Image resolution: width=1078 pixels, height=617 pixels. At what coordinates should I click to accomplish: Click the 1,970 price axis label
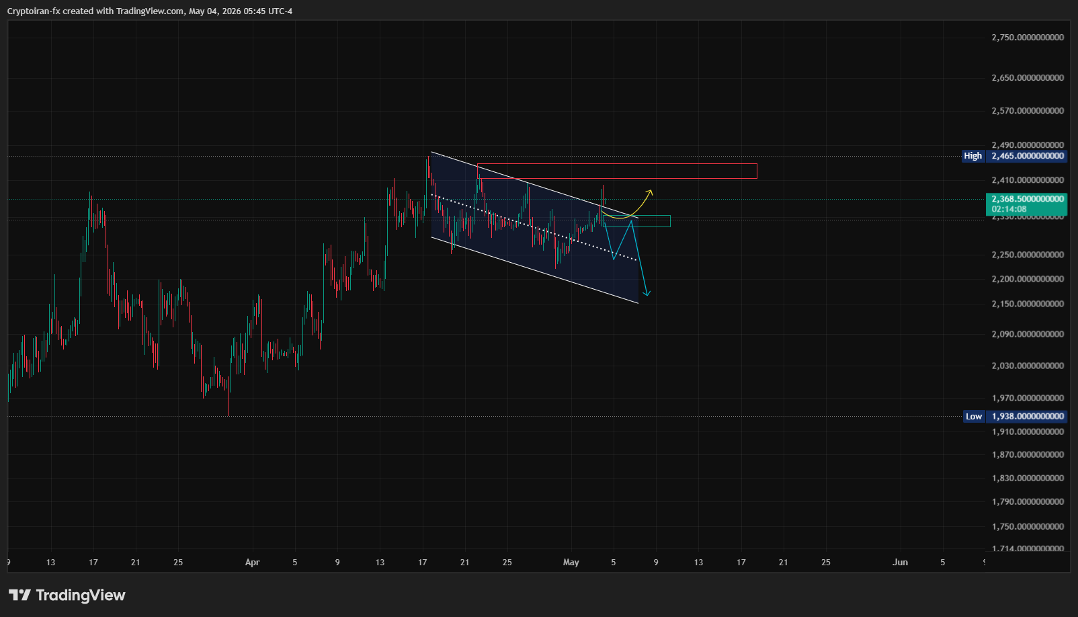coord(1028,398)
